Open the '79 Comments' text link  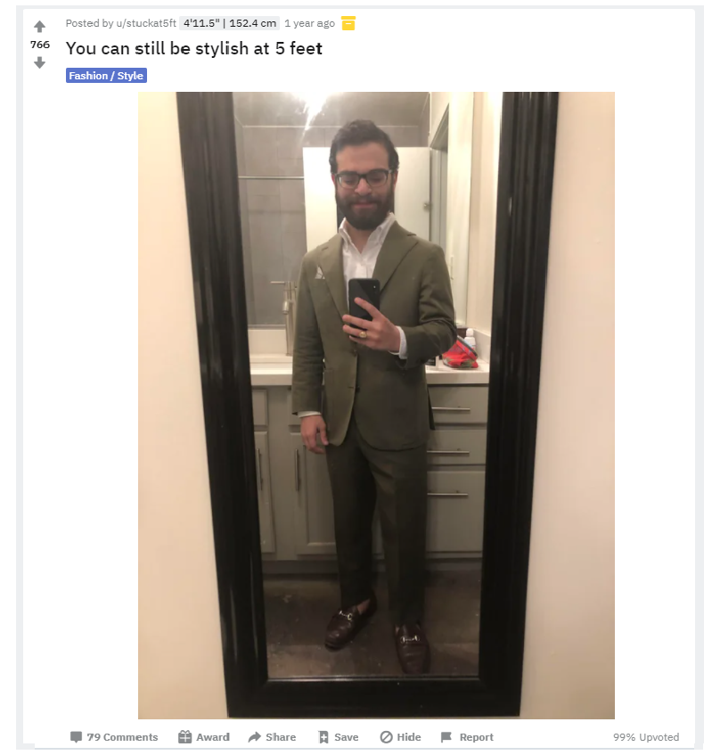(x=122, y=736)
